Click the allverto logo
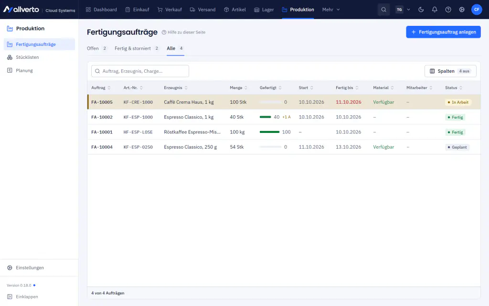This screenshot has width=489, height=306. (x=21, y=10)
